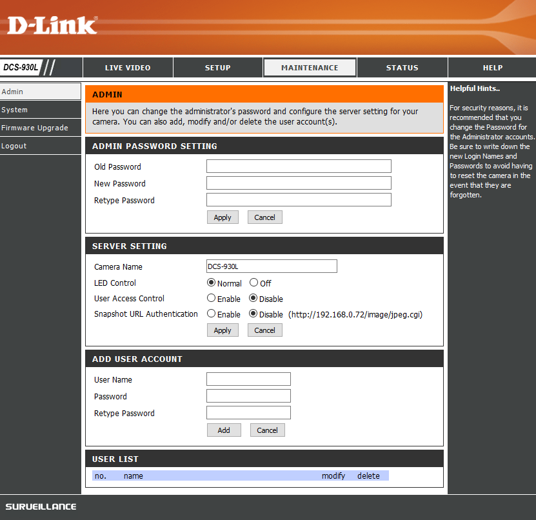This screenshot has height=520, width=536.
Task: Click the Admin Password Setting heading
Action: 155,146
